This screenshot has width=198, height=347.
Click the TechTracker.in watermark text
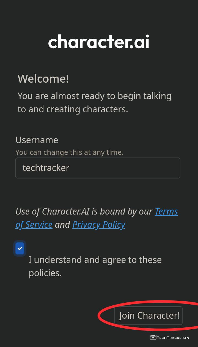pos(173,337)
